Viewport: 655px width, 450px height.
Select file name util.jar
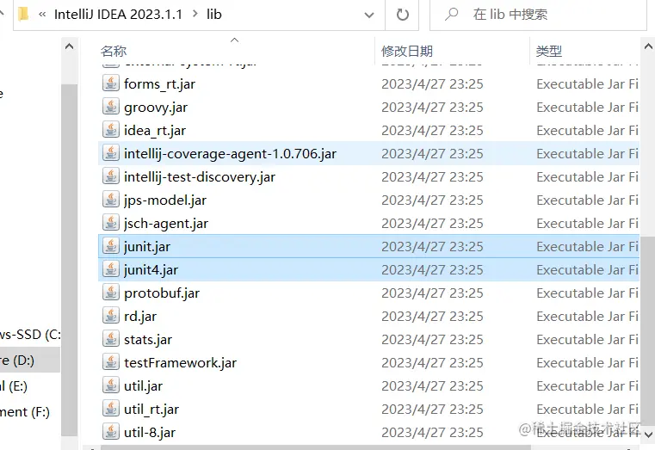click(x=143, y=386)
